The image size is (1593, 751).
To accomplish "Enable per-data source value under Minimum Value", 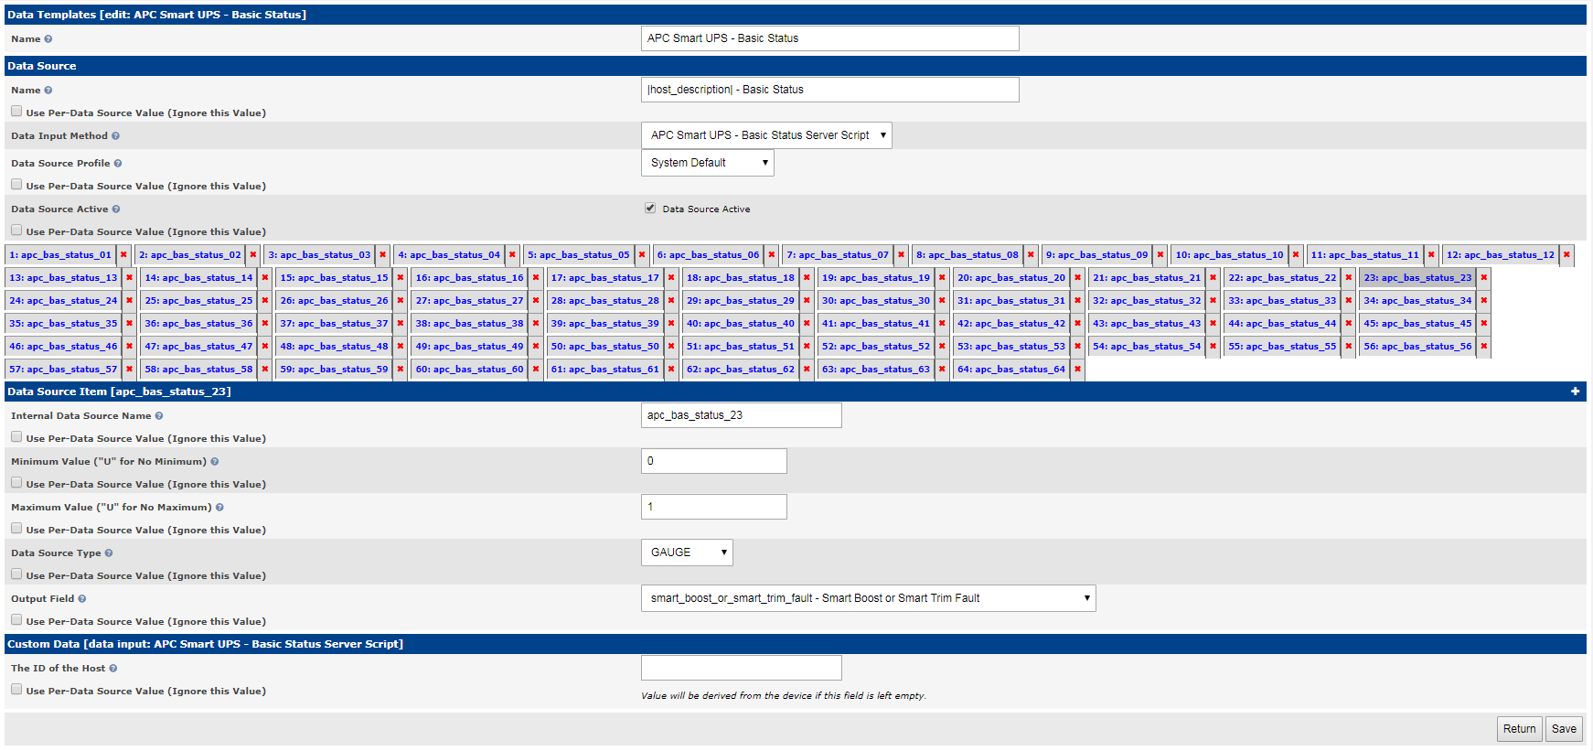I will pos(16,483).
